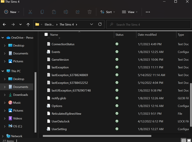Screen dimensions: 192x142
Task: Switch to details view layout icon
Action: (183, 140)
